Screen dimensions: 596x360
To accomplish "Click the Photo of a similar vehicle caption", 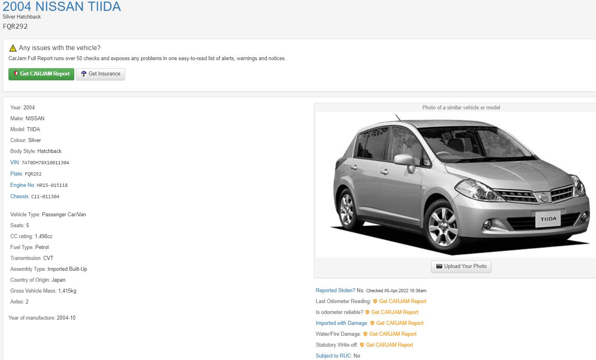I will click(461, 107).
